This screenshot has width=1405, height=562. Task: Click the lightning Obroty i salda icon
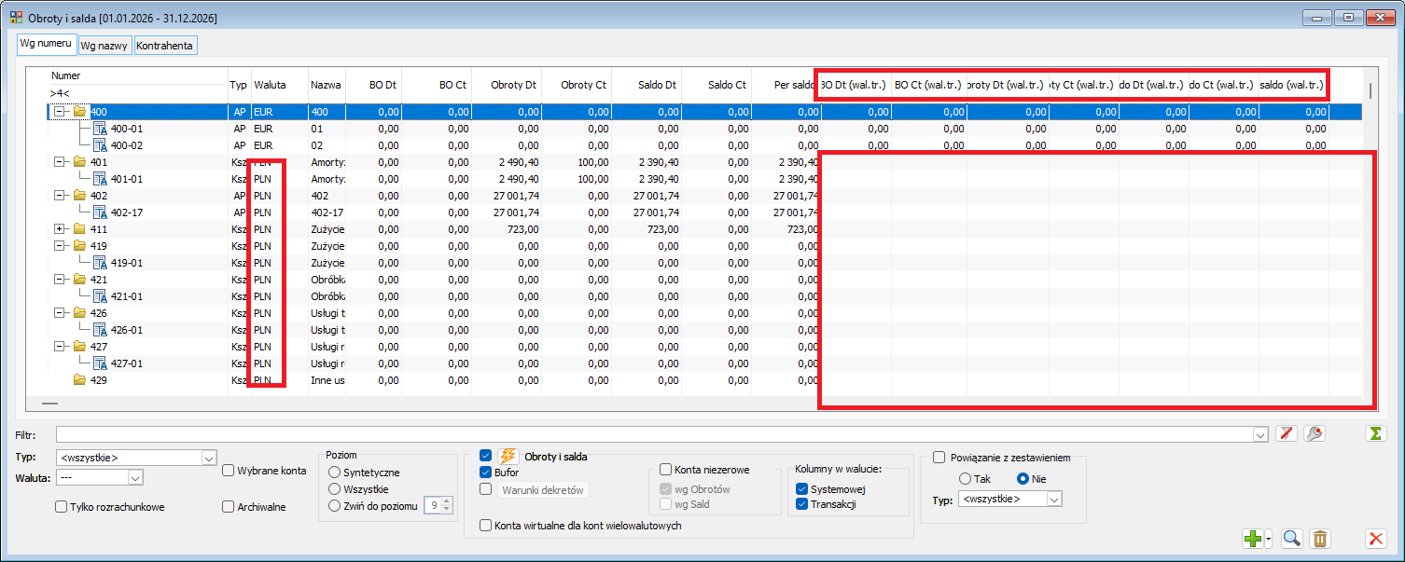pyautogui.click(x=508, y=456)
